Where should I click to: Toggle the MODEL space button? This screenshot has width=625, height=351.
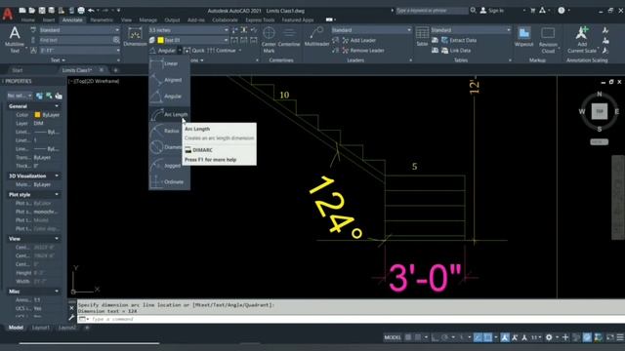click(393, 337)
